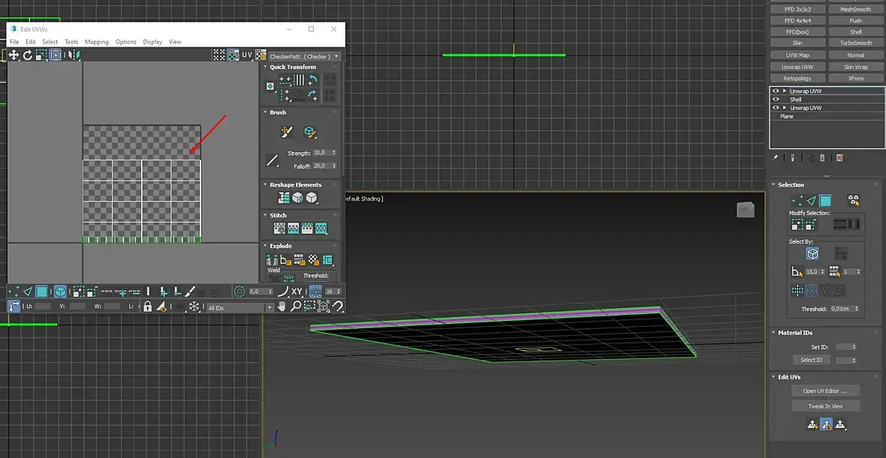This screenshot has width=886, height=458.
Task: Activate the Pan hand tool
Action: 282,307
